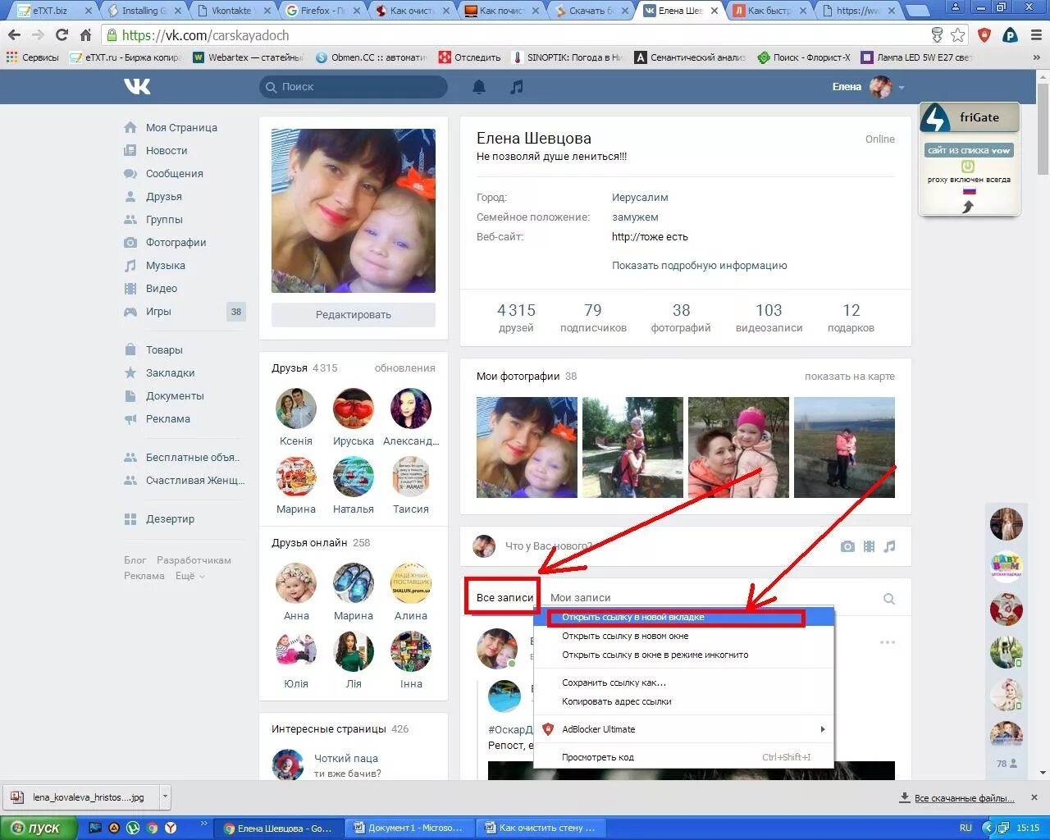Bookmark page with star icon
Viewport: 1050px width, 840px height.
(957, 35)
